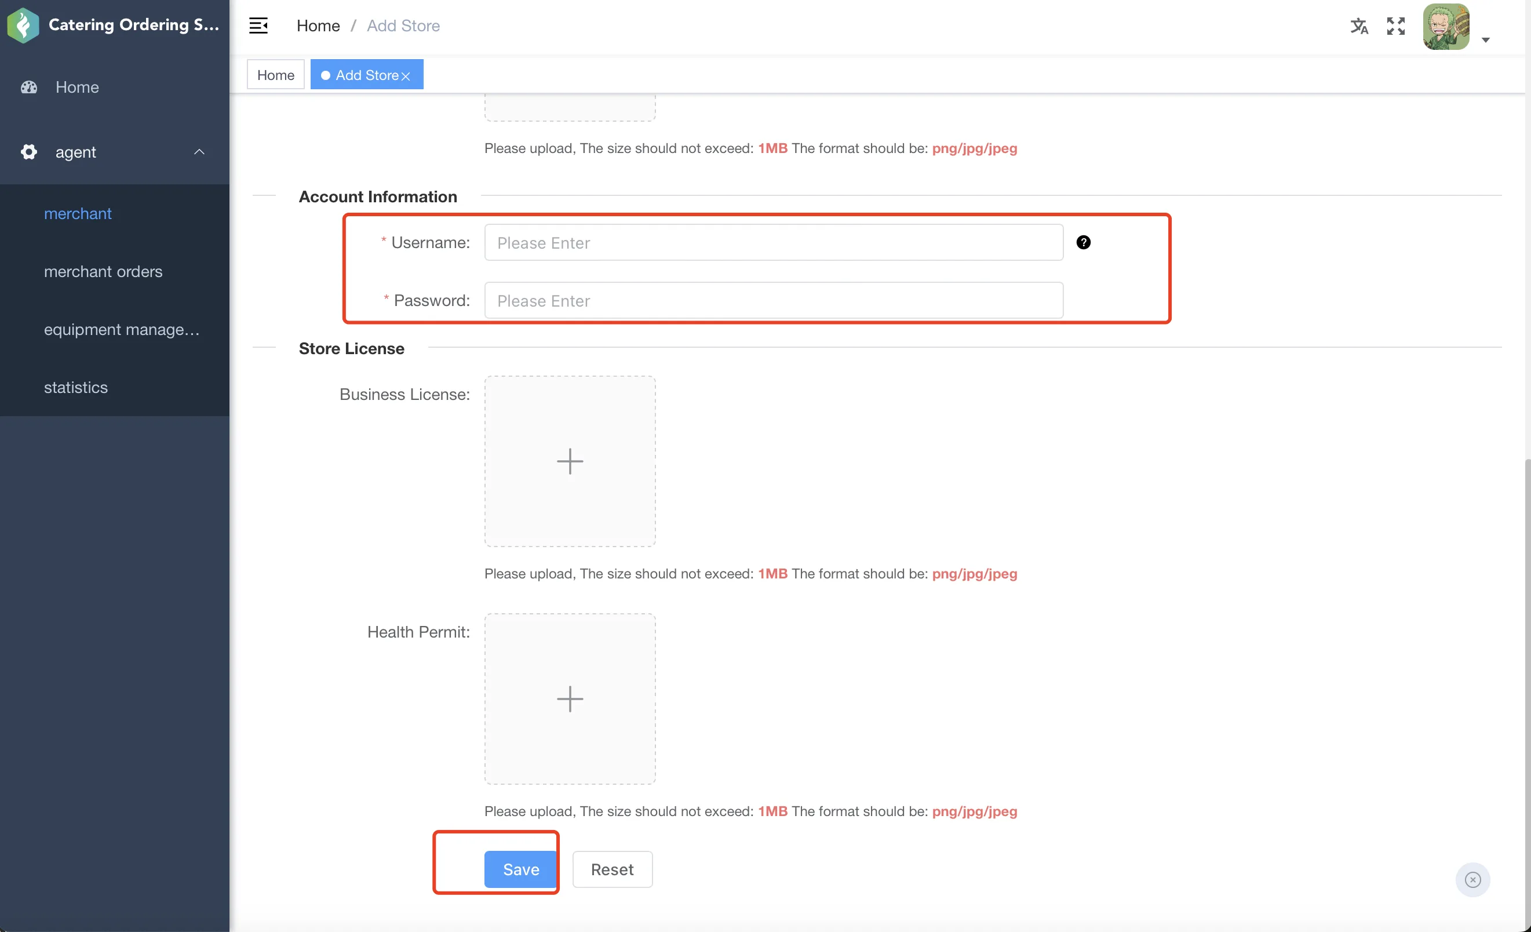Toggle the sidebar collapse hamburger icon
This screenshot has height=932, width=1531.
click(258, 26)
